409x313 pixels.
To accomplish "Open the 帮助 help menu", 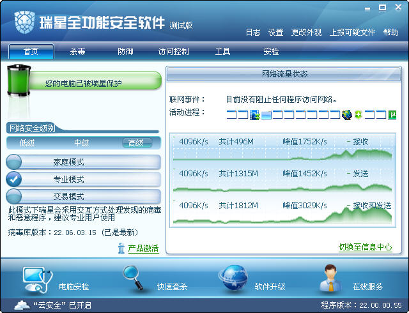I will (390, 33).
